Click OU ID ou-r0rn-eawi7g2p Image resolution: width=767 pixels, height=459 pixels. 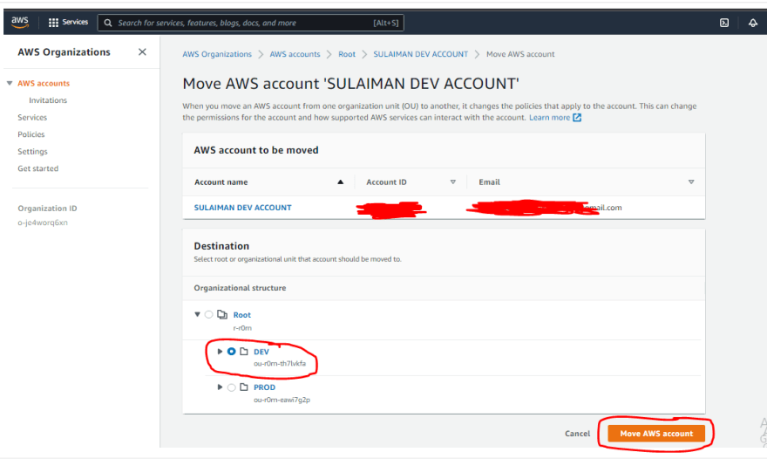coord(282,400)
